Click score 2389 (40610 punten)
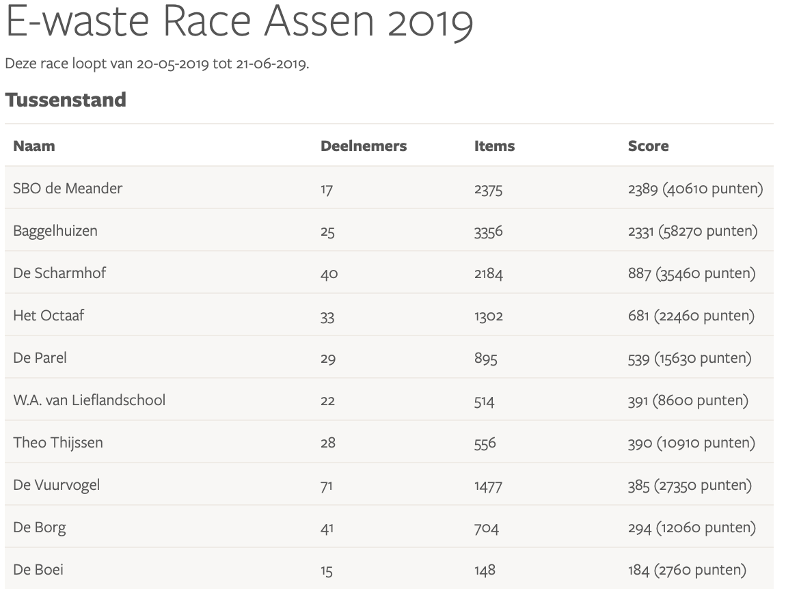 click(695, 189)
